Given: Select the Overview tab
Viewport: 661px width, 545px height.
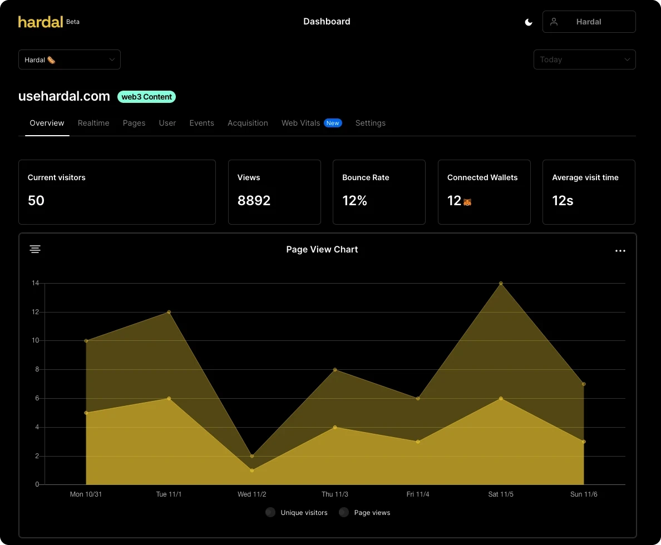Looking at the screenshot, I should point(47,123).
